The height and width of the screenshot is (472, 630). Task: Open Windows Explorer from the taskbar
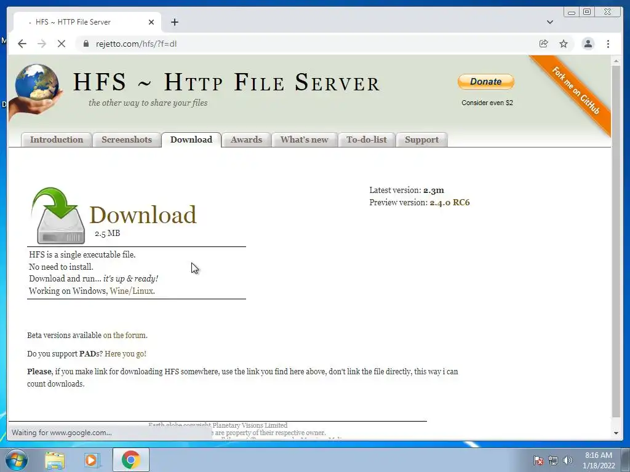55,460
